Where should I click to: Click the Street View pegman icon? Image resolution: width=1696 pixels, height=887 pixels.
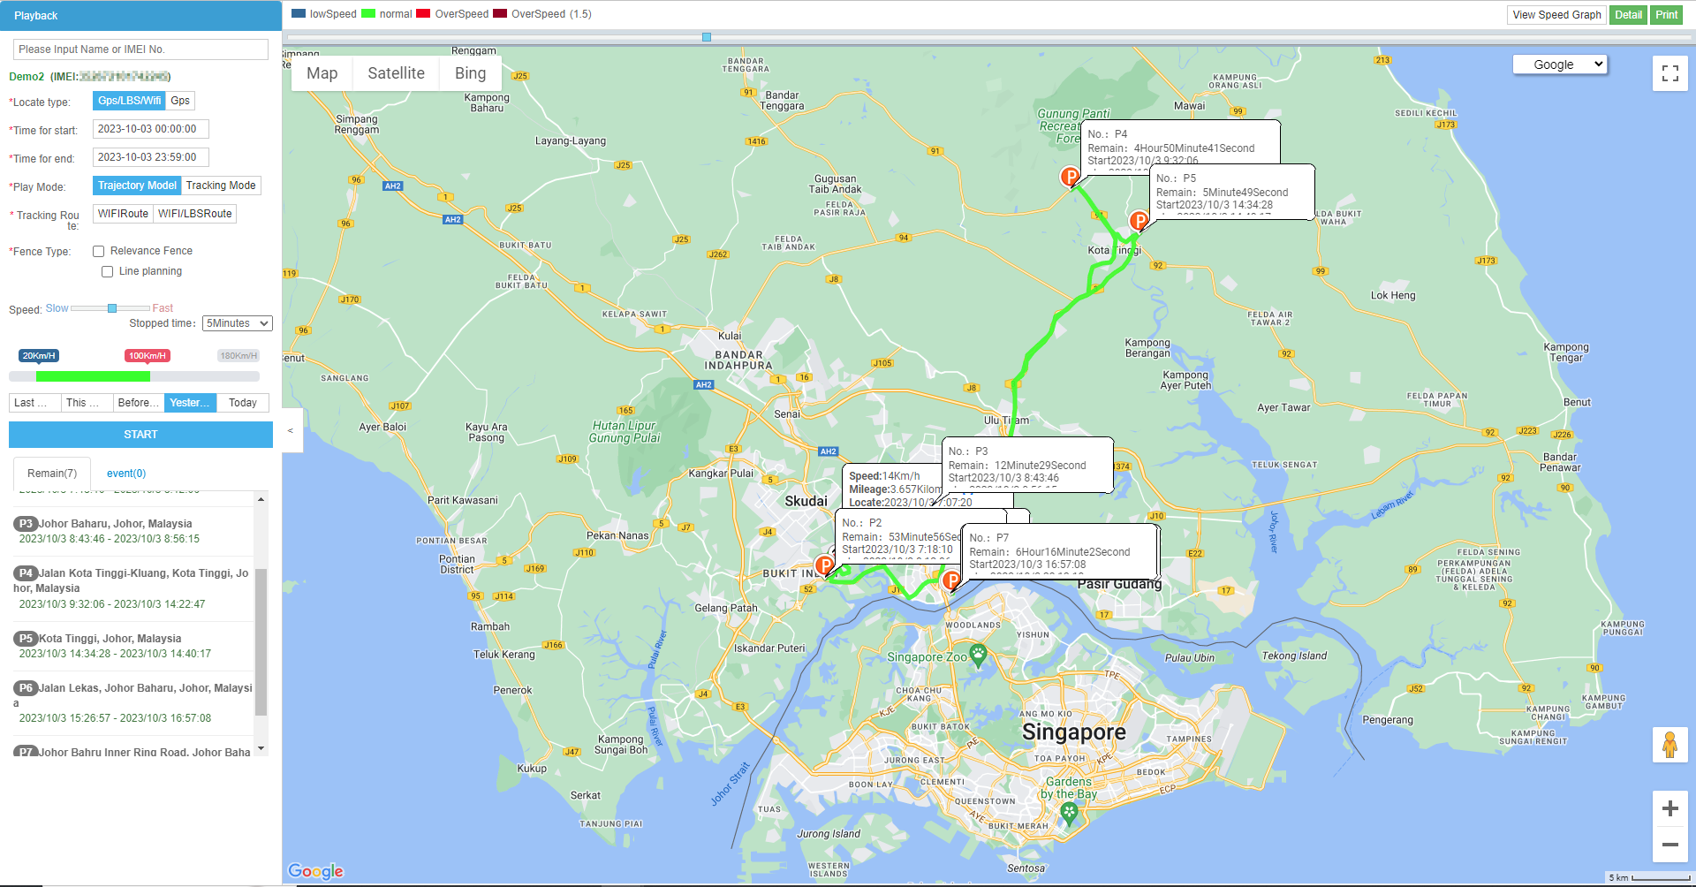coord(1669,745)
